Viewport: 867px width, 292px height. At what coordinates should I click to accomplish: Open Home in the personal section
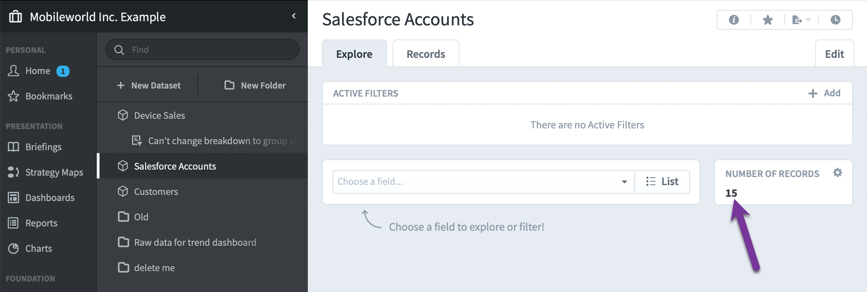coord(38,71)
